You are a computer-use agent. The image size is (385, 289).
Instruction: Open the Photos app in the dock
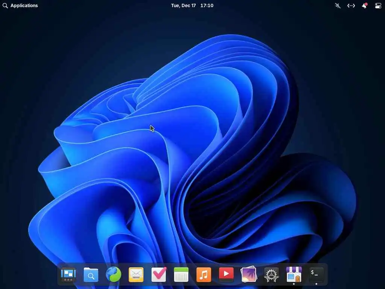(249, 274)
